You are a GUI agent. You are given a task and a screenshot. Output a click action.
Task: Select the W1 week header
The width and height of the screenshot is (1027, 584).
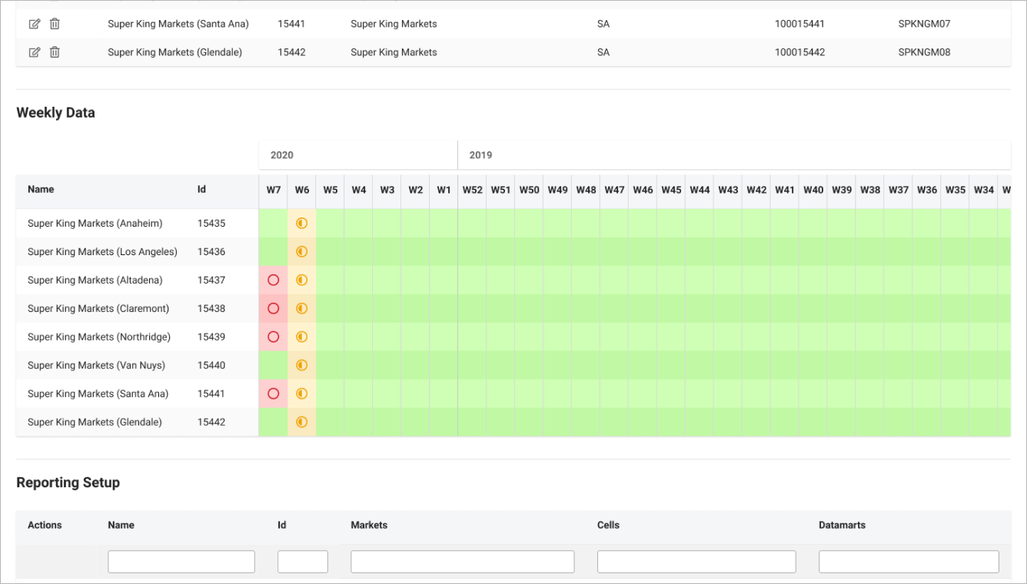pos(444,190)
